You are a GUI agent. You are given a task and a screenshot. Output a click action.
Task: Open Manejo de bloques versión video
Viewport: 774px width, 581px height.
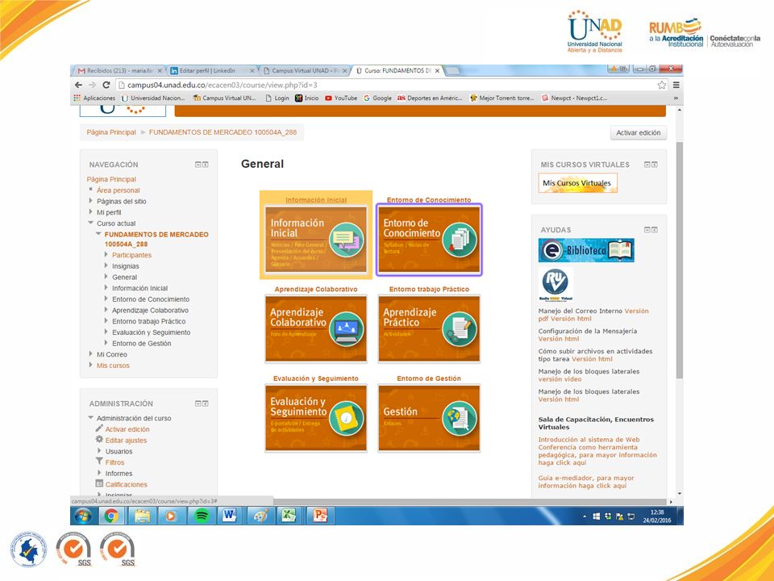tap(560, 379)
